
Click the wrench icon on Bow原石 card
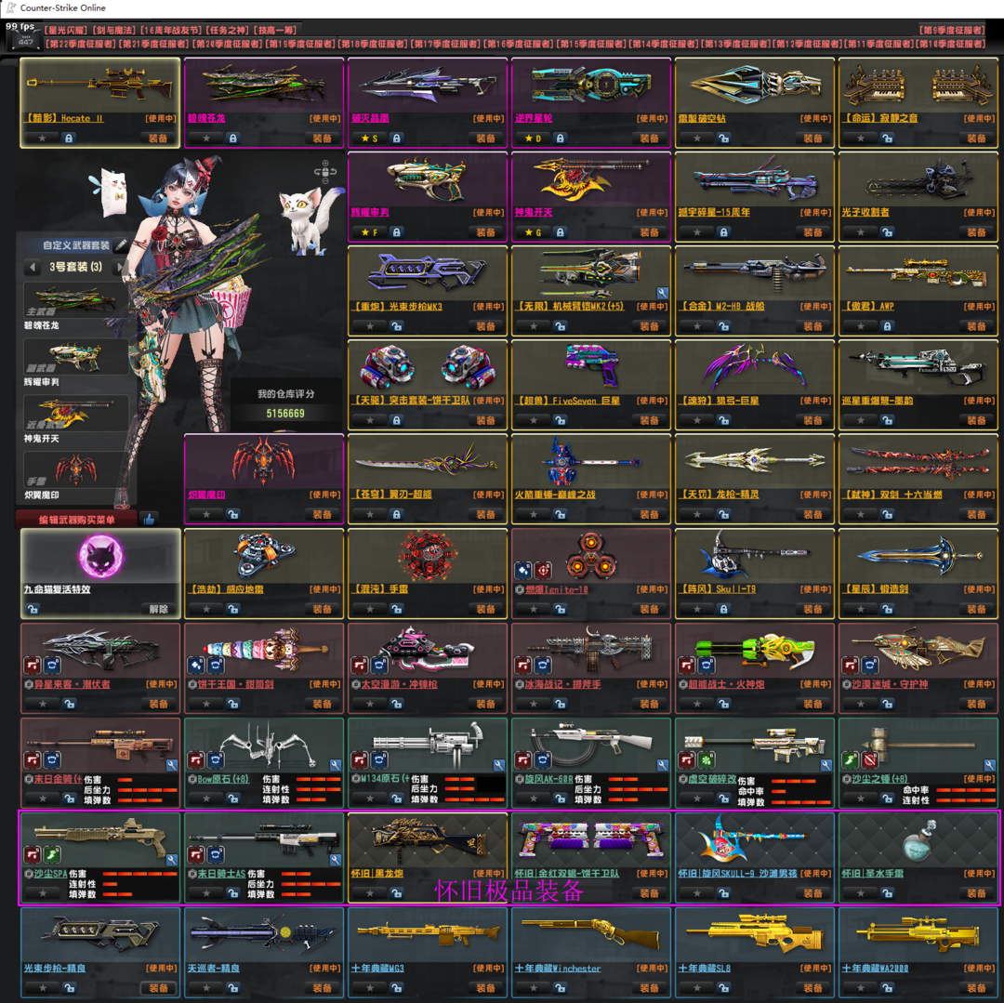pos(335,764)
